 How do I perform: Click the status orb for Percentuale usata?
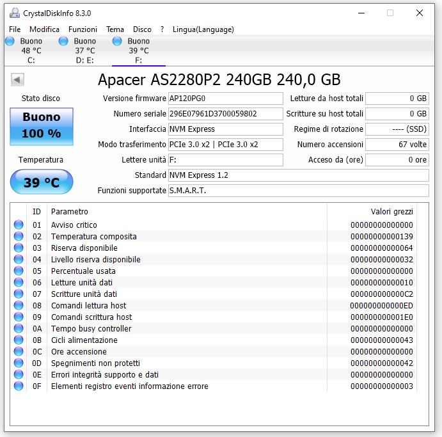tap(19, 271)
